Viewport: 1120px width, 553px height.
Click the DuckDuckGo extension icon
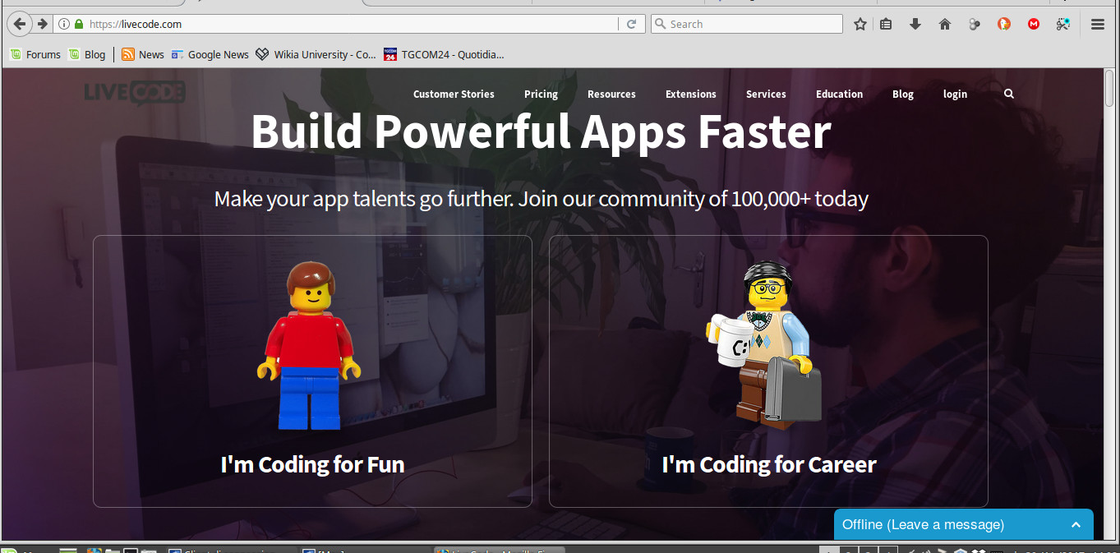pyautogui.click(x=1004, y=24)
